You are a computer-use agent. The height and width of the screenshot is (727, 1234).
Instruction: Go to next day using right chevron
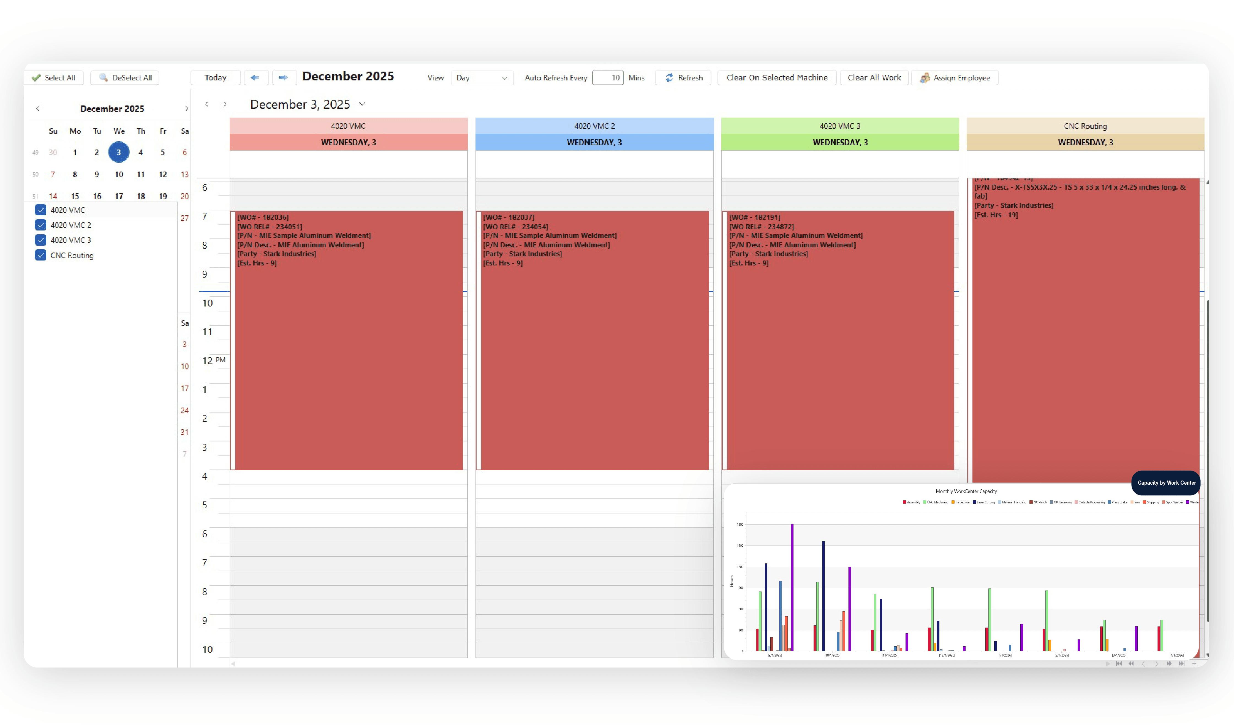(x=225, y=104)
